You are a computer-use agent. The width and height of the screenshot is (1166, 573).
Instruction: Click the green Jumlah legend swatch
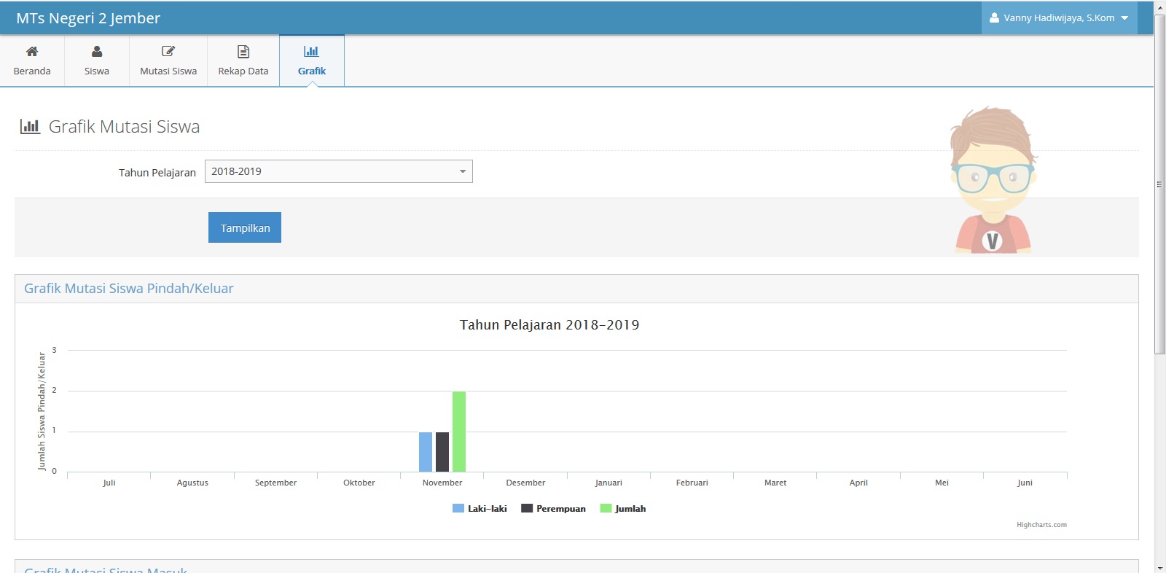tap(606, 509)
